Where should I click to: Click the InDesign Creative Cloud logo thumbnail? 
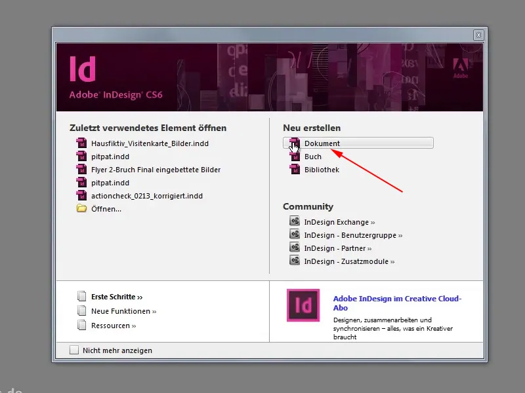tap(303, 305)
